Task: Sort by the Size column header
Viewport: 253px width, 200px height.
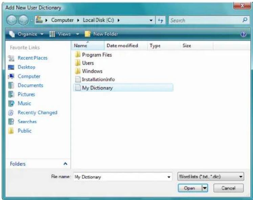Action: click(x=197, y=46)
